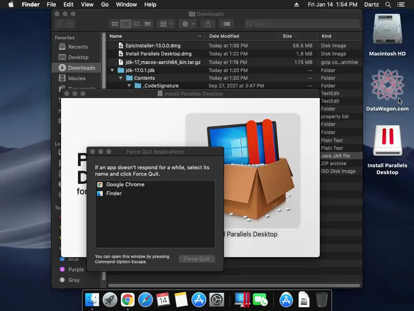Sort by the Name column header
The image size is (414, 311).
click(x=156, y=36)
